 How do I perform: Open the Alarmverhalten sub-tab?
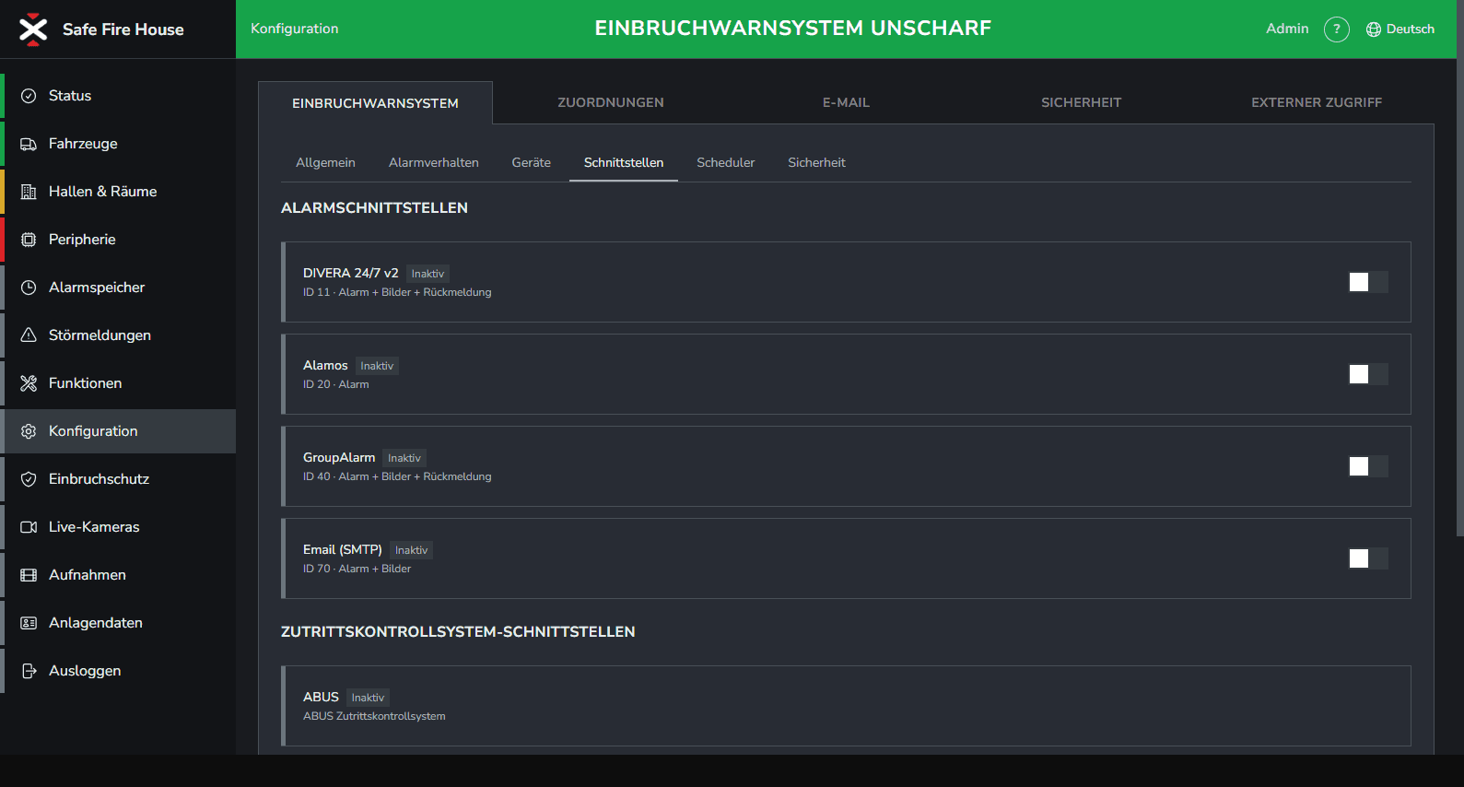tap(434, 162)
